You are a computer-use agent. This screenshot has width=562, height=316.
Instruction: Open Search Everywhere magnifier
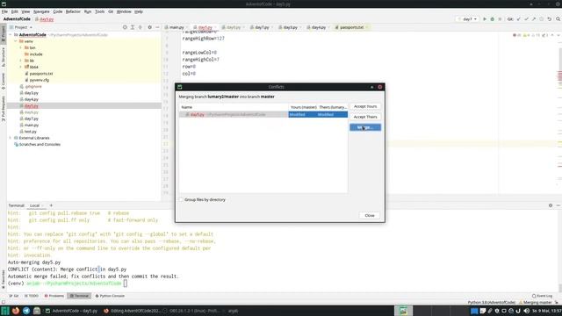tap(558, 19)
